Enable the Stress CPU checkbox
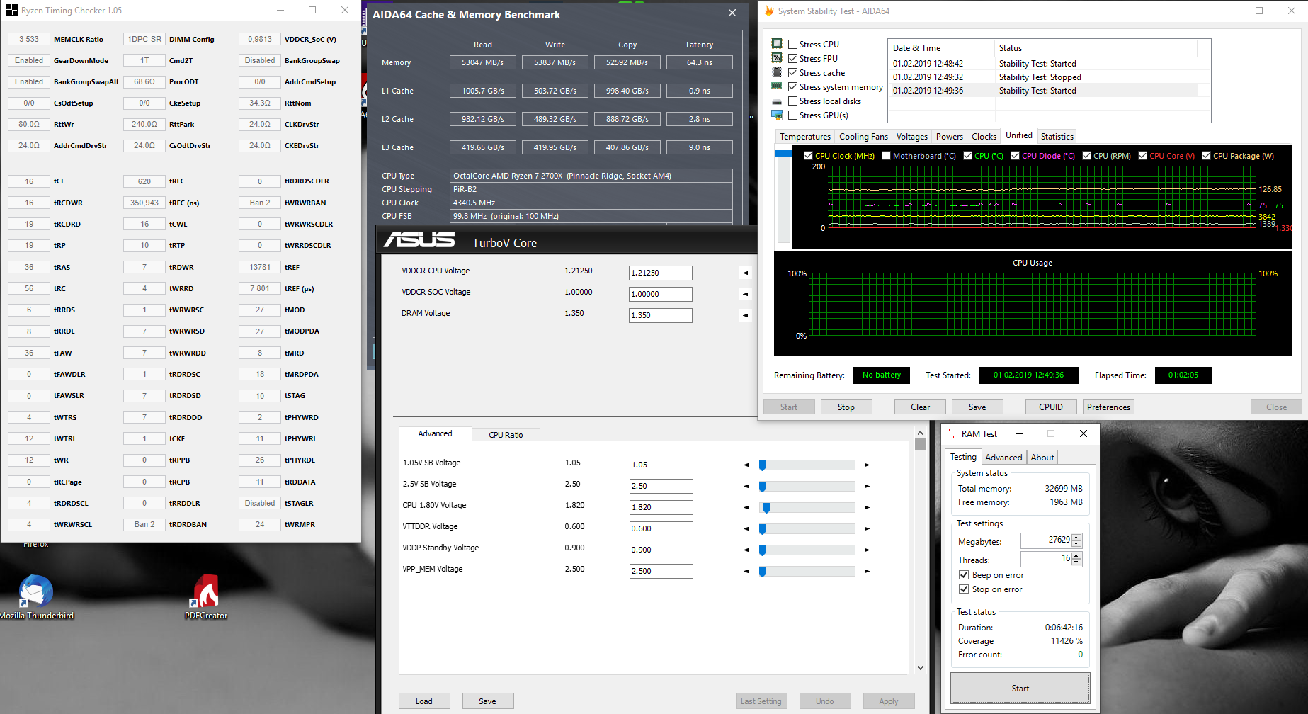Viewport: 1308px width, 714px height. (x=793, y=45)
